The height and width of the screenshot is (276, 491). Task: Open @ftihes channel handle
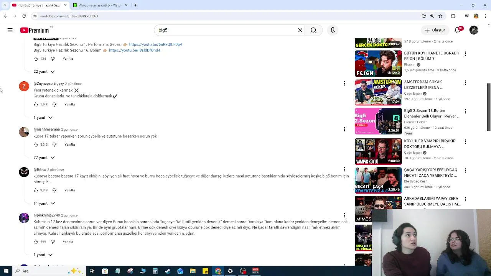click(x=40, y=169)
